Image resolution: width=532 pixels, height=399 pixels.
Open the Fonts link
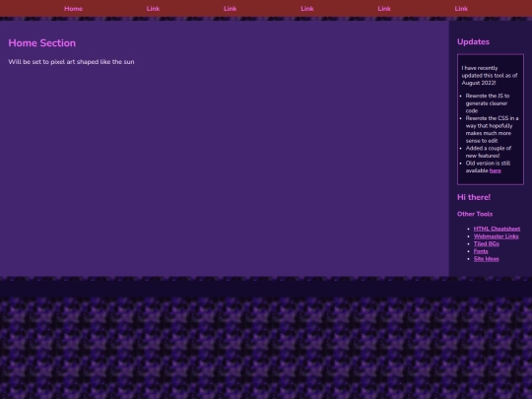[481, 251]
